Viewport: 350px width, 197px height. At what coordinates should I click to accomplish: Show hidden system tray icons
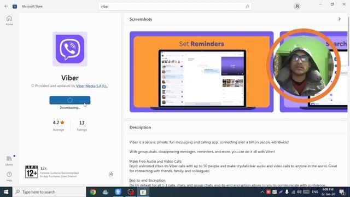click(262, 192)
